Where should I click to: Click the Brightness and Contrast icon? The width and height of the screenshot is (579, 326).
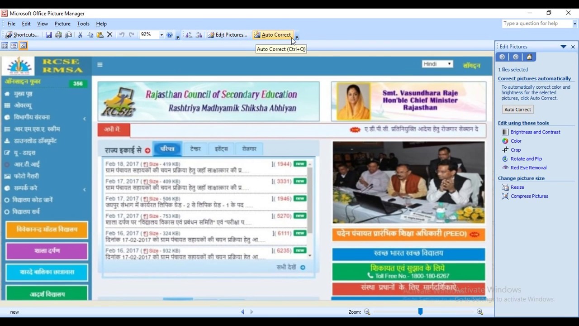coord(505,132)
